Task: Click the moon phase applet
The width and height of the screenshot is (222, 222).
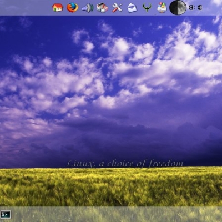Action: (x=178, y=7)
